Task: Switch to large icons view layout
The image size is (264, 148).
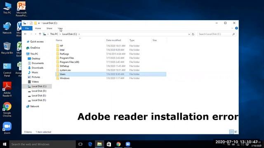Action: [x=236, y=132]
